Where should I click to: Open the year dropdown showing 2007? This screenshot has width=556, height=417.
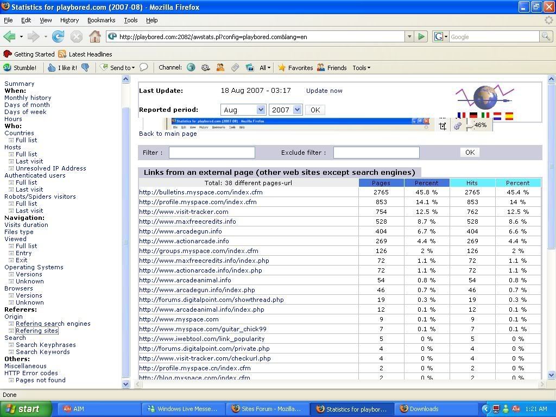tap(285, 110)
